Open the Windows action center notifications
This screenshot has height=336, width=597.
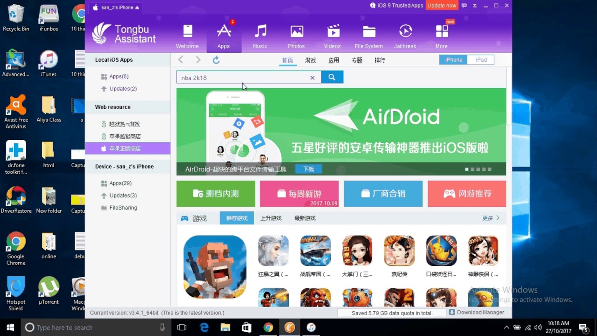[x=583, y=327]
